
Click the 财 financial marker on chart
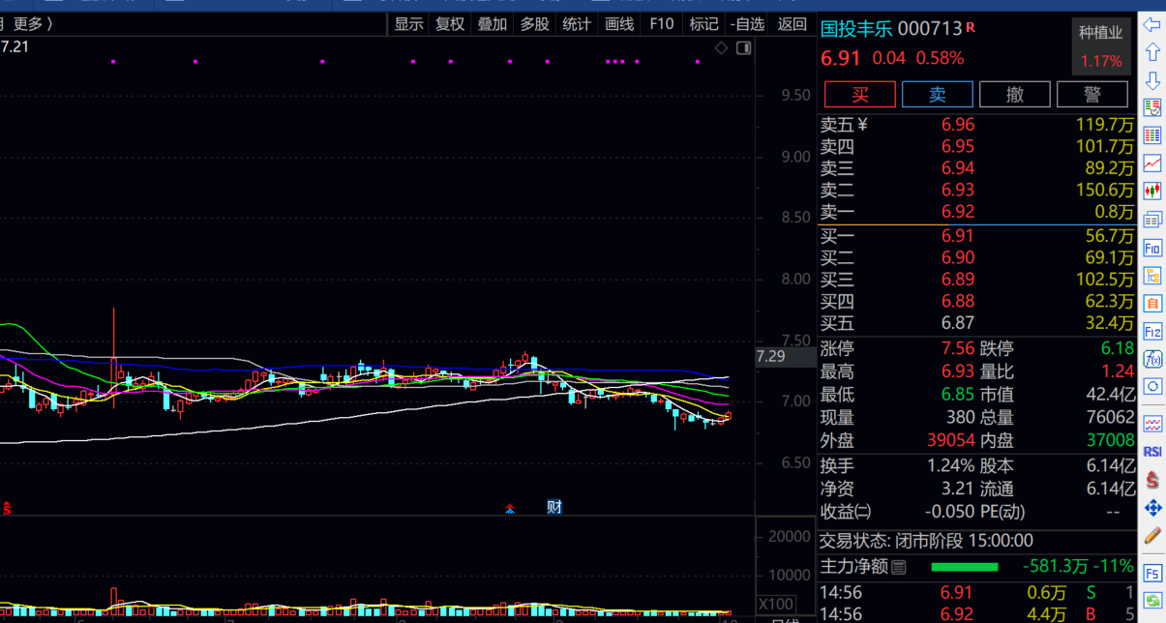pos(554,507)
